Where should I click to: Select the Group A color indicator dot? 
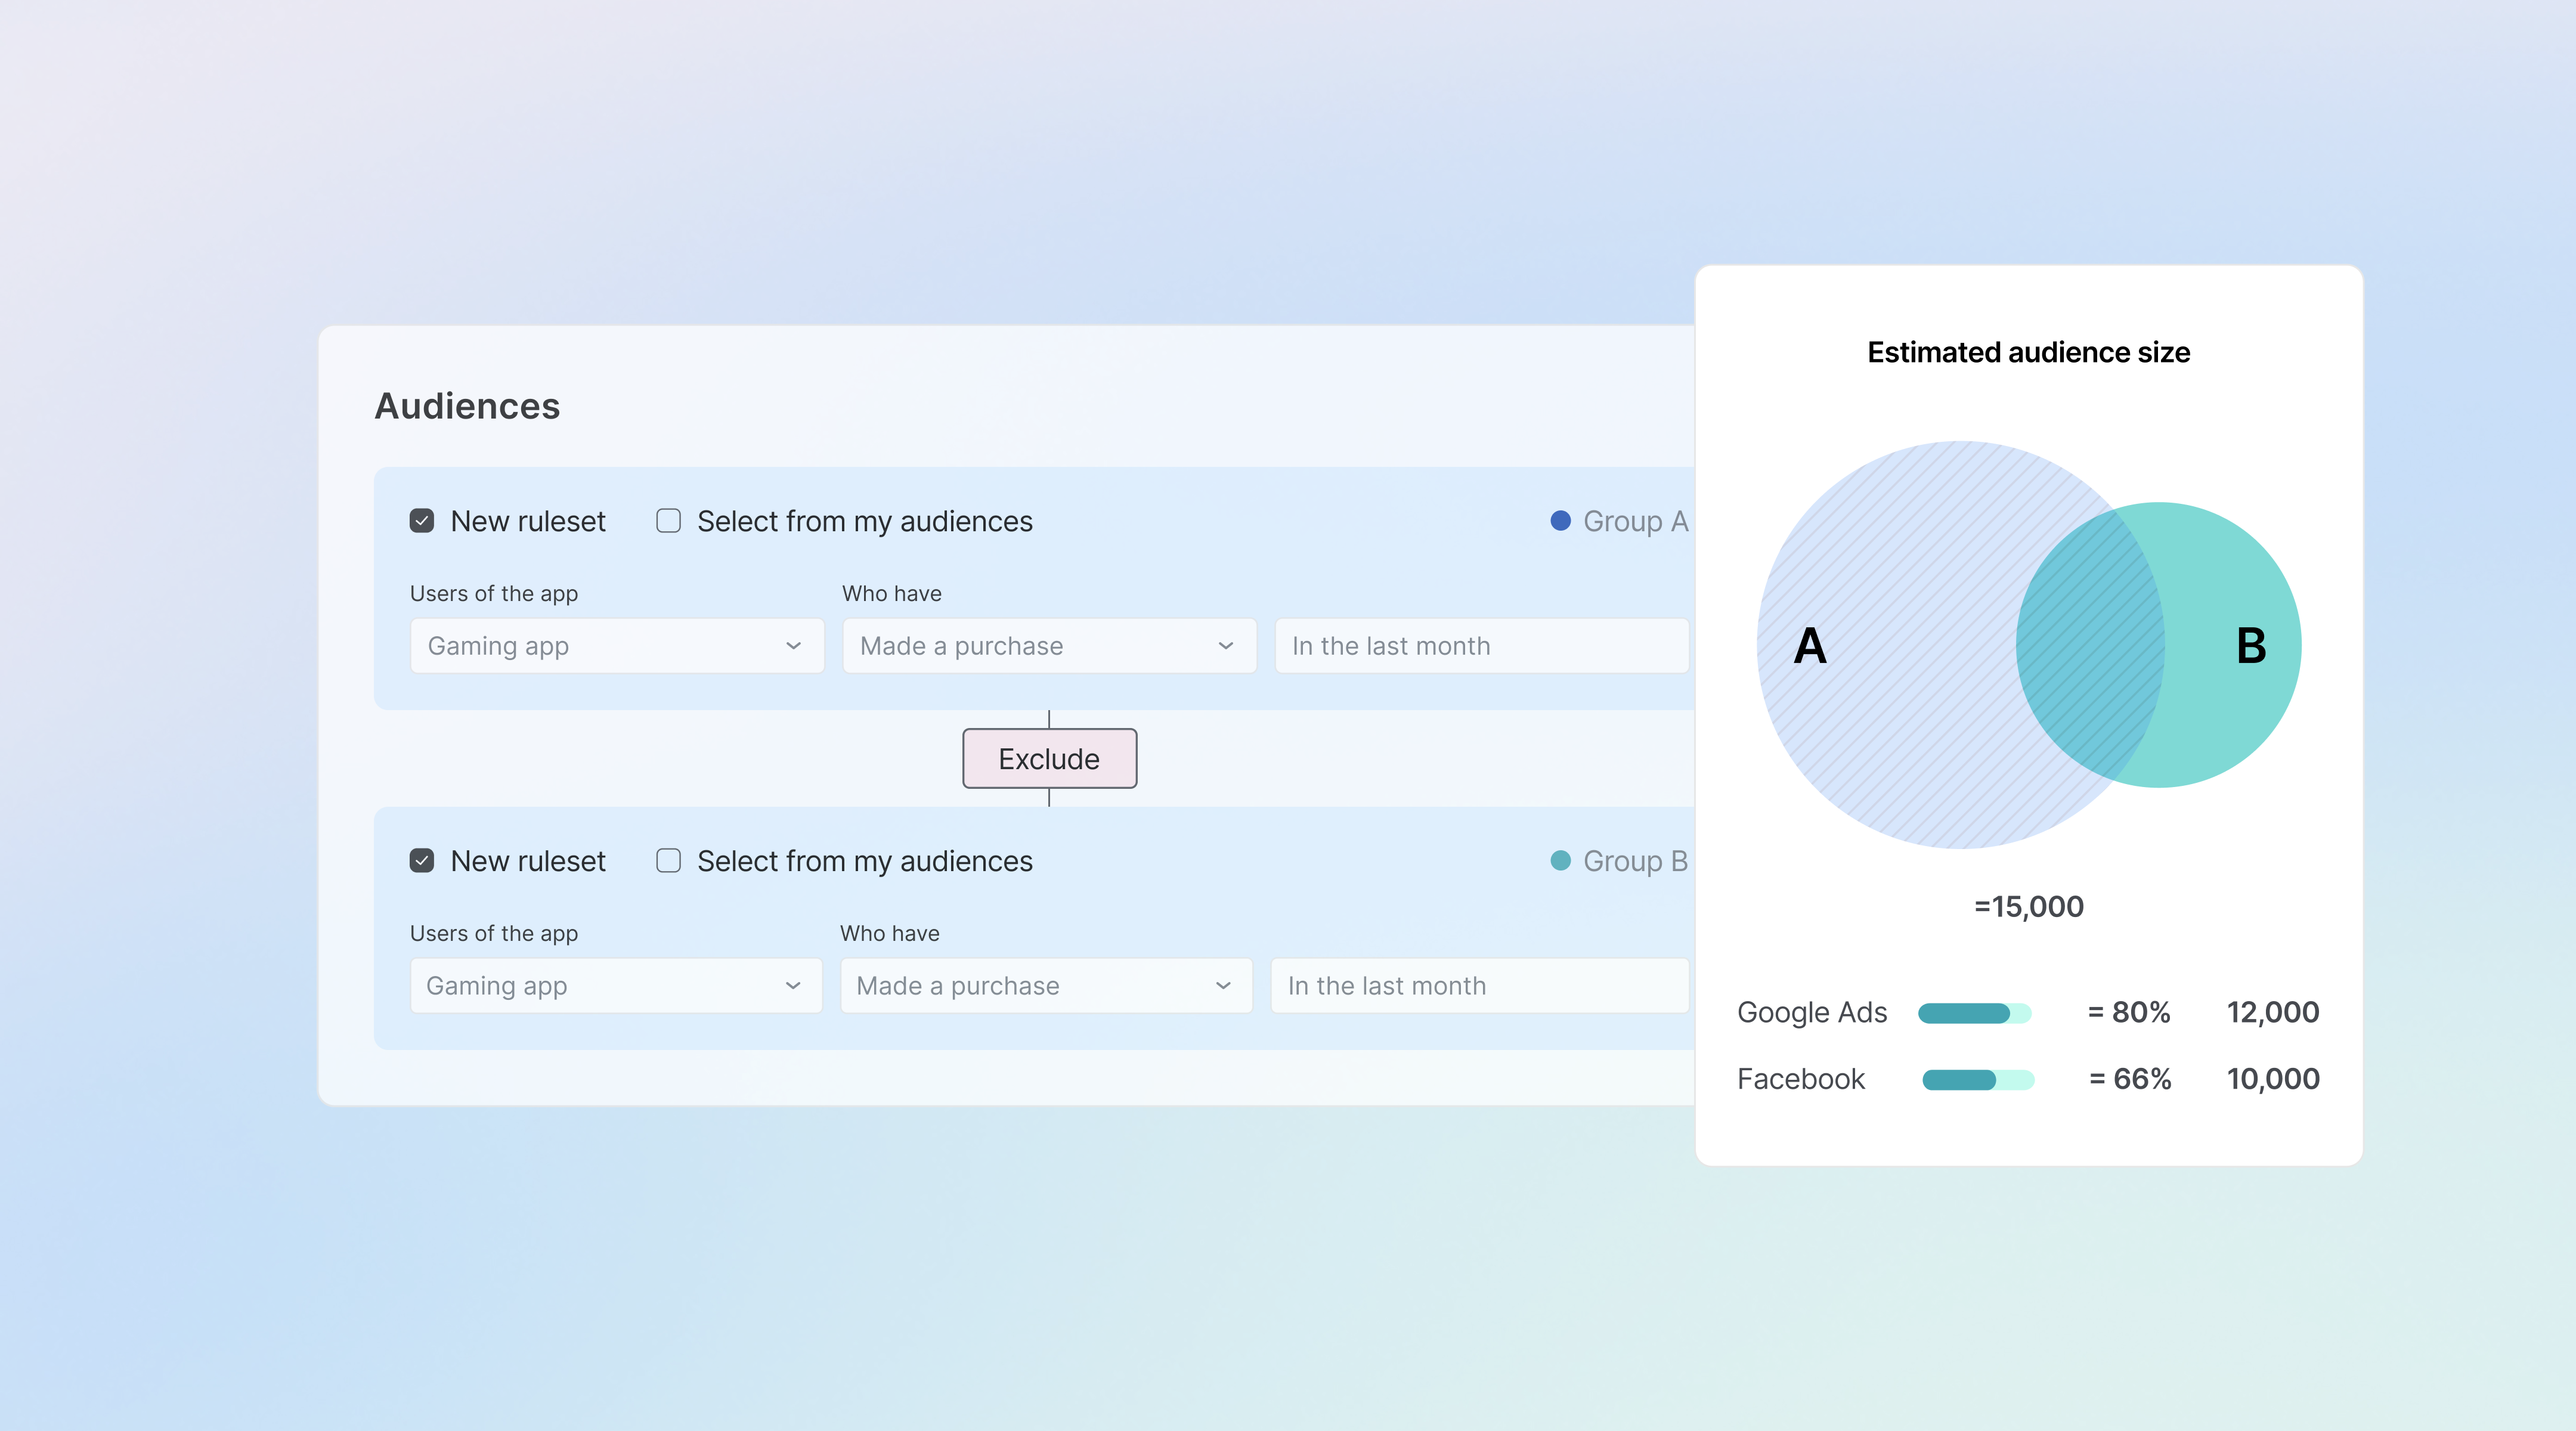pyautogui.click(x=1560, y=520)
